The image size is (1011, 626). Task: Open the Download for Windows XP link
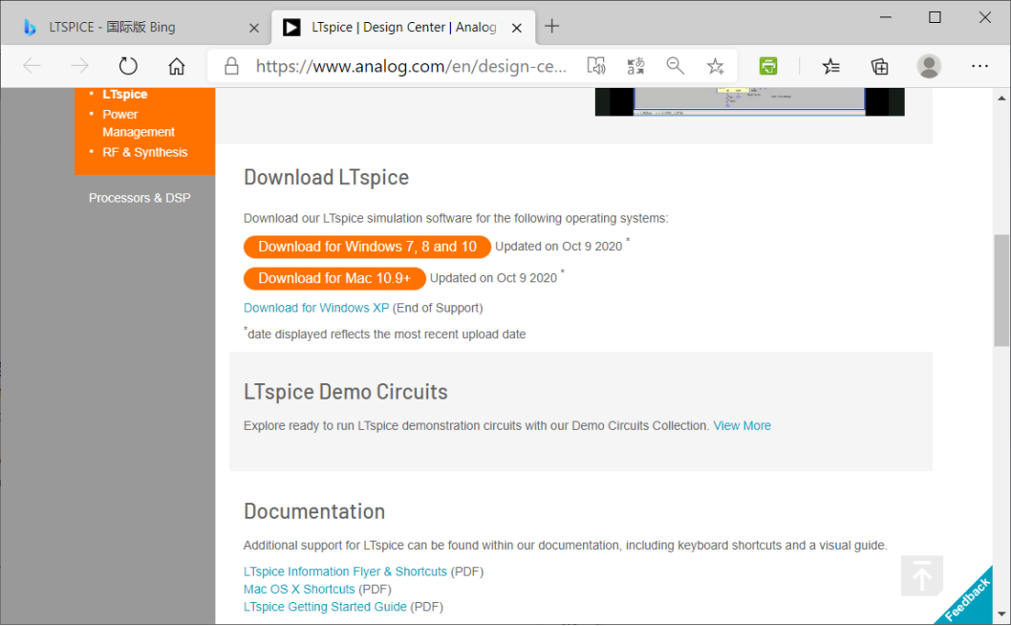pyautogui.click(x=316, y=308)
